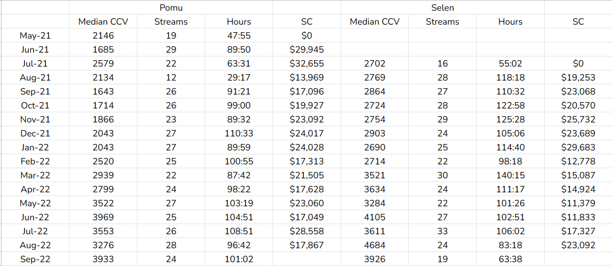Viewport: 612px width, 266px height.
Task: Select the Selen header cell
Action: click(x=442, y=8)
